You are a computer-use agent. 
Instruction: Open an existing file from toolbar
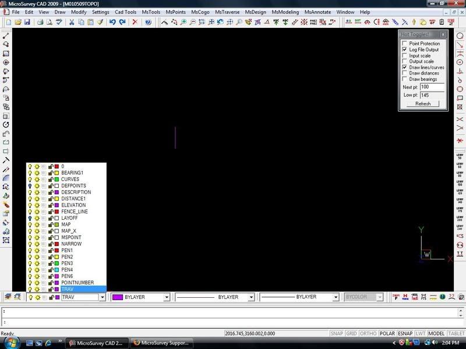coord(18,22)
